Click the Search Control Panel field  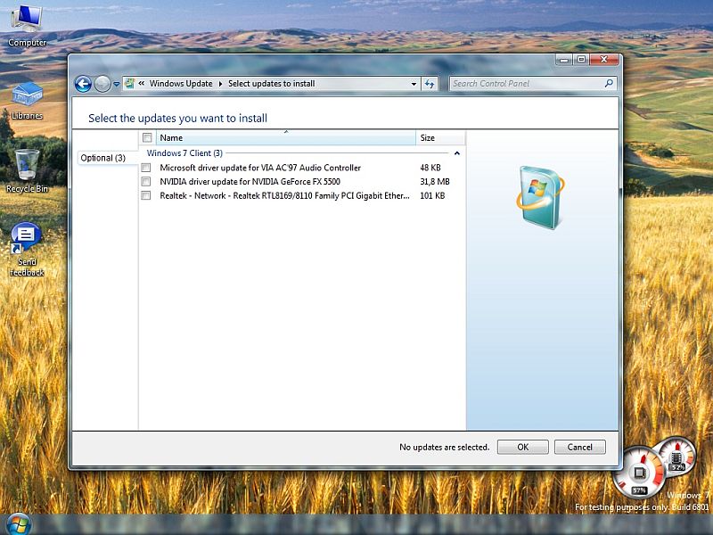(x=526, y=84)
